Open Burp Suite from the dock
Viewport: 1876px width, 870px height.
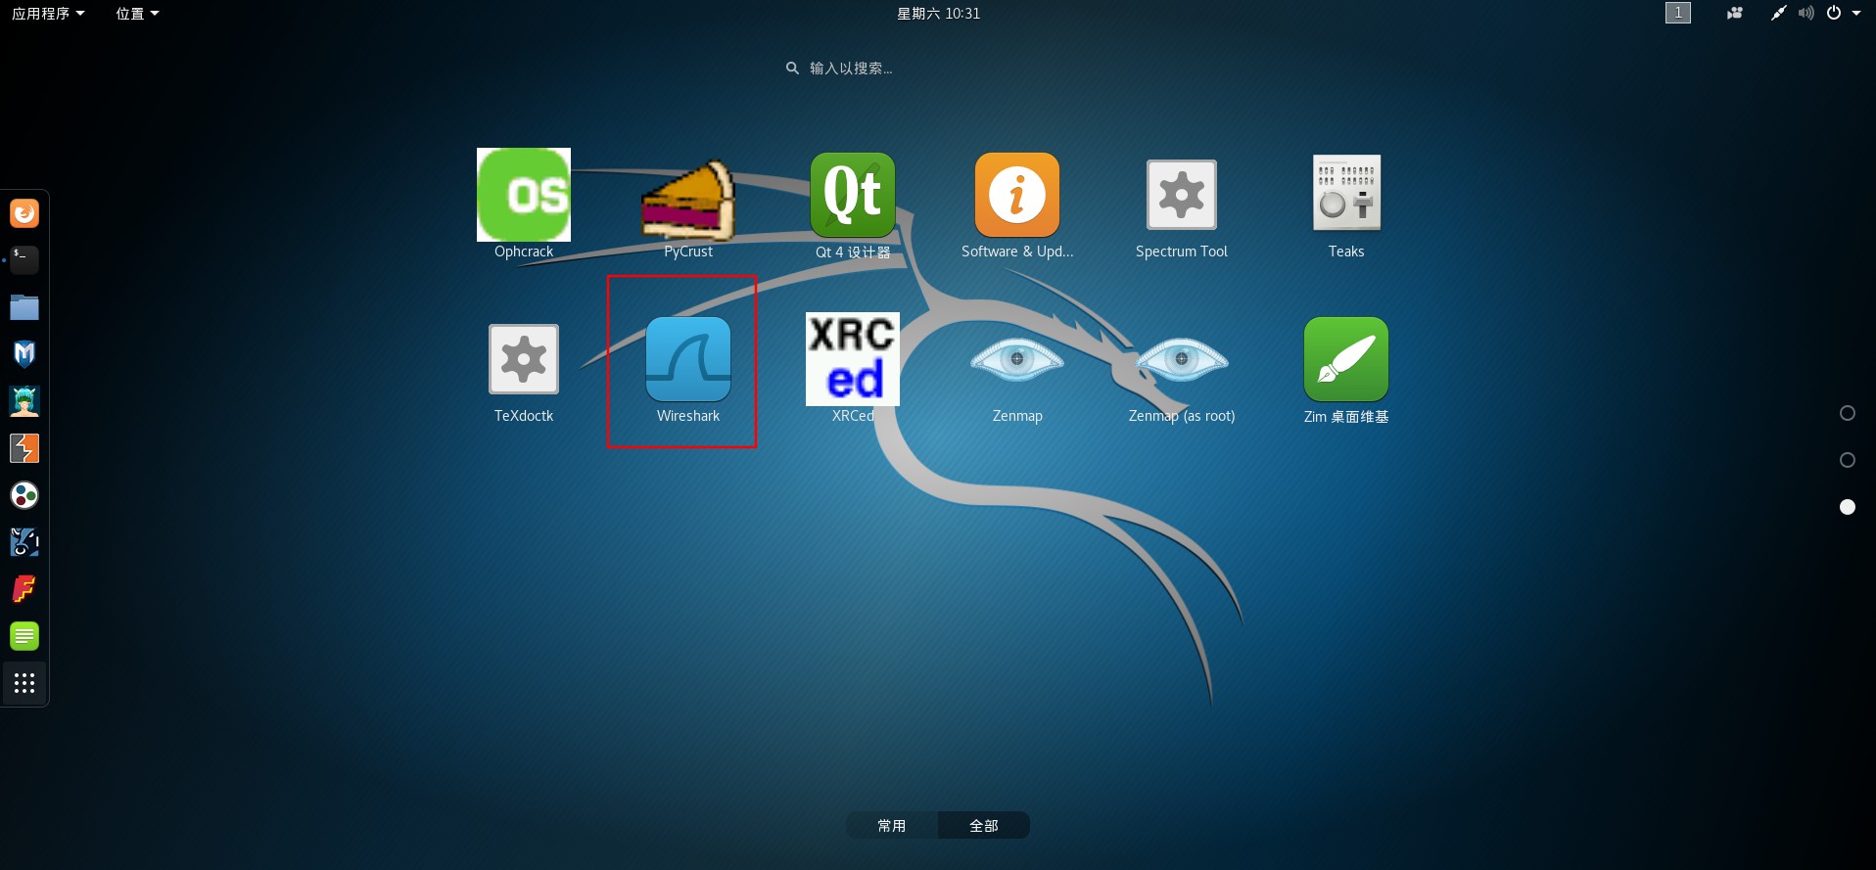click(24, 448)
